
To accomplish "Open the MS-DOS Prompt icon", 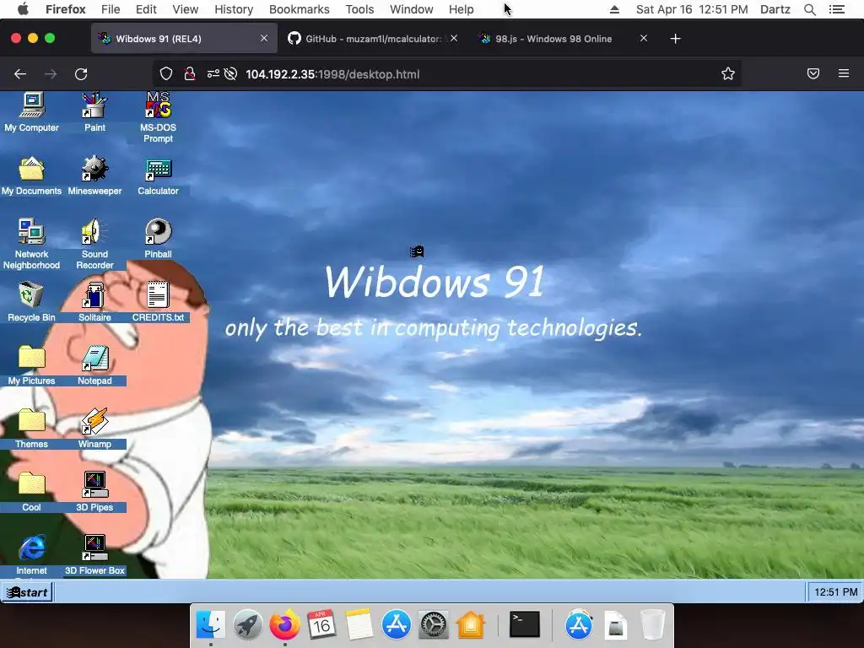I will pos(158,117).
